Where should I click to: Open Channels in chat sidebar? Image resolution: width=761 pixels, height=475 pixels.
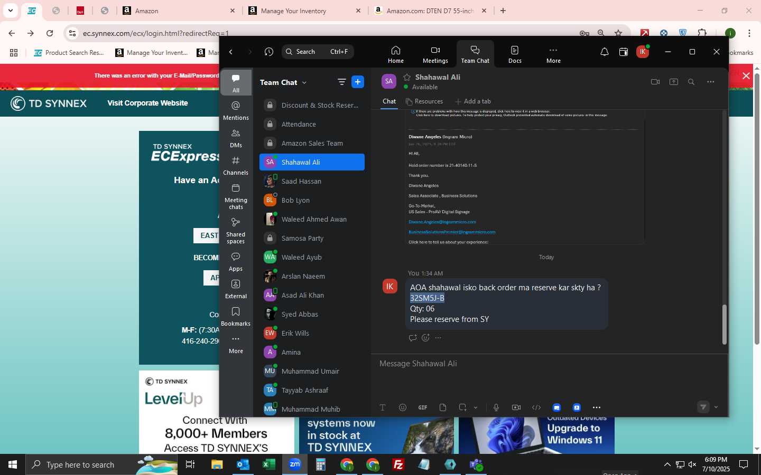pyautogui.click(x=236, y=165)
